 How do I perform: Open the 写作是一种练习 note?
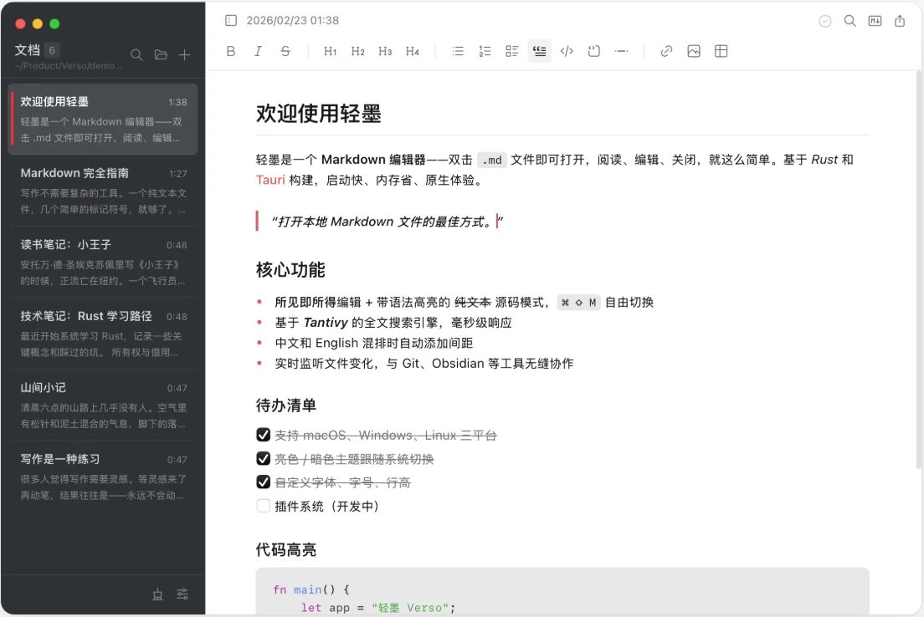pos(103,476)
